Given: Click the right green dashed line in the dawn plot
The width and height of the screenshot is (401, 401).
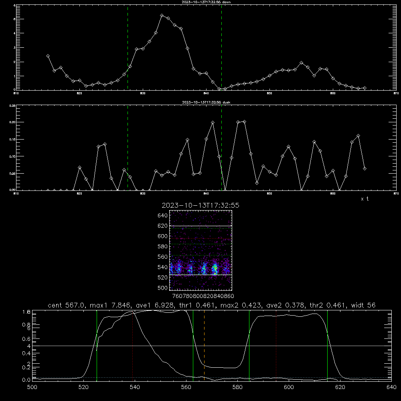Looking at the screenshot, I should [x=221, y=47].
